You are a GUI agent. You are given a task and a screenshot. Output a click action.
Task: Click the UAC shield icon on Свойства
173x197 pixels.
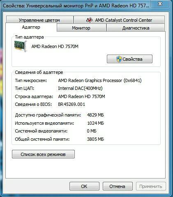tap(119, 59)
